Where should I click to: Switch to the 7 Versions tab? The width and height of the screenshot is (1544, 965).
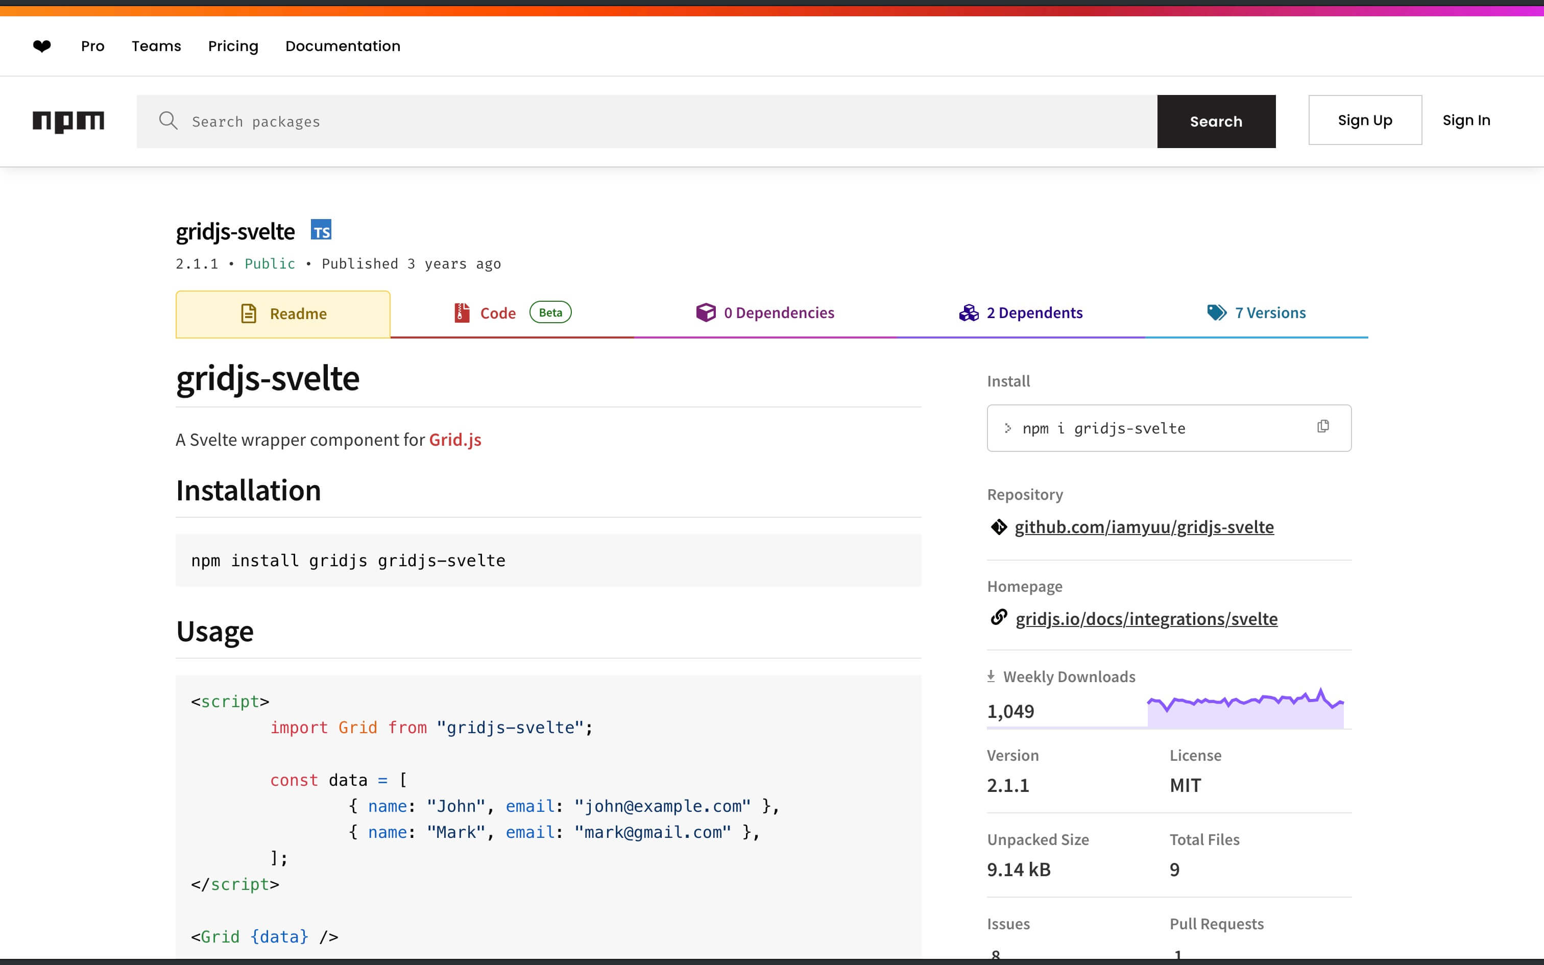1270,312
